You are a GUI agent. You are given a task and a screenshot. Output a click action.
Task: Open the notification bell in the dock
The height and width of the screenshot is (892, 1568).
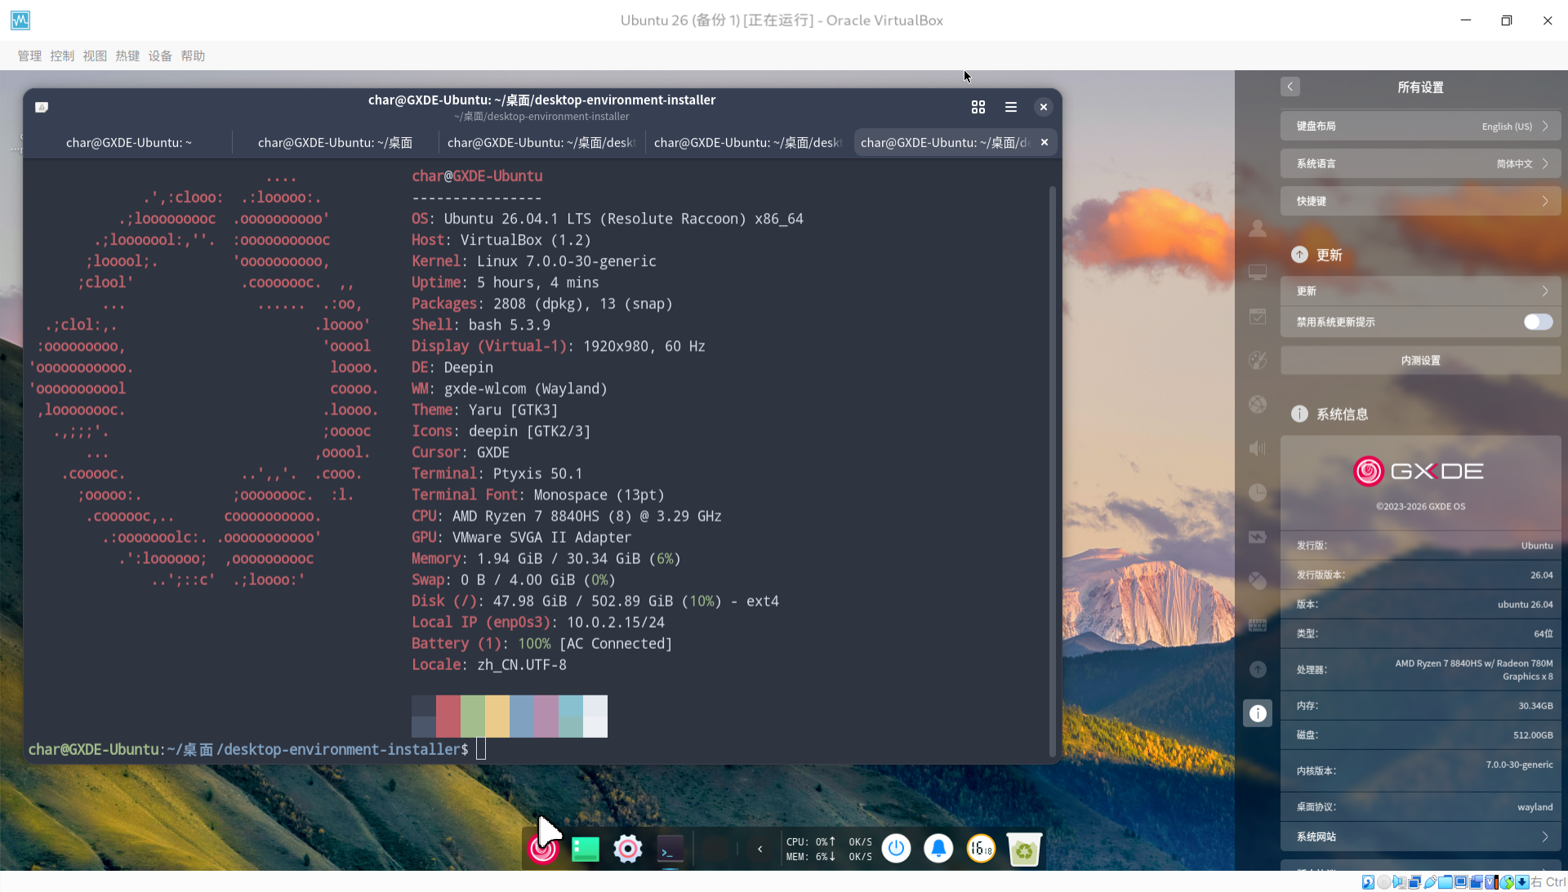(x=938, y=849)
